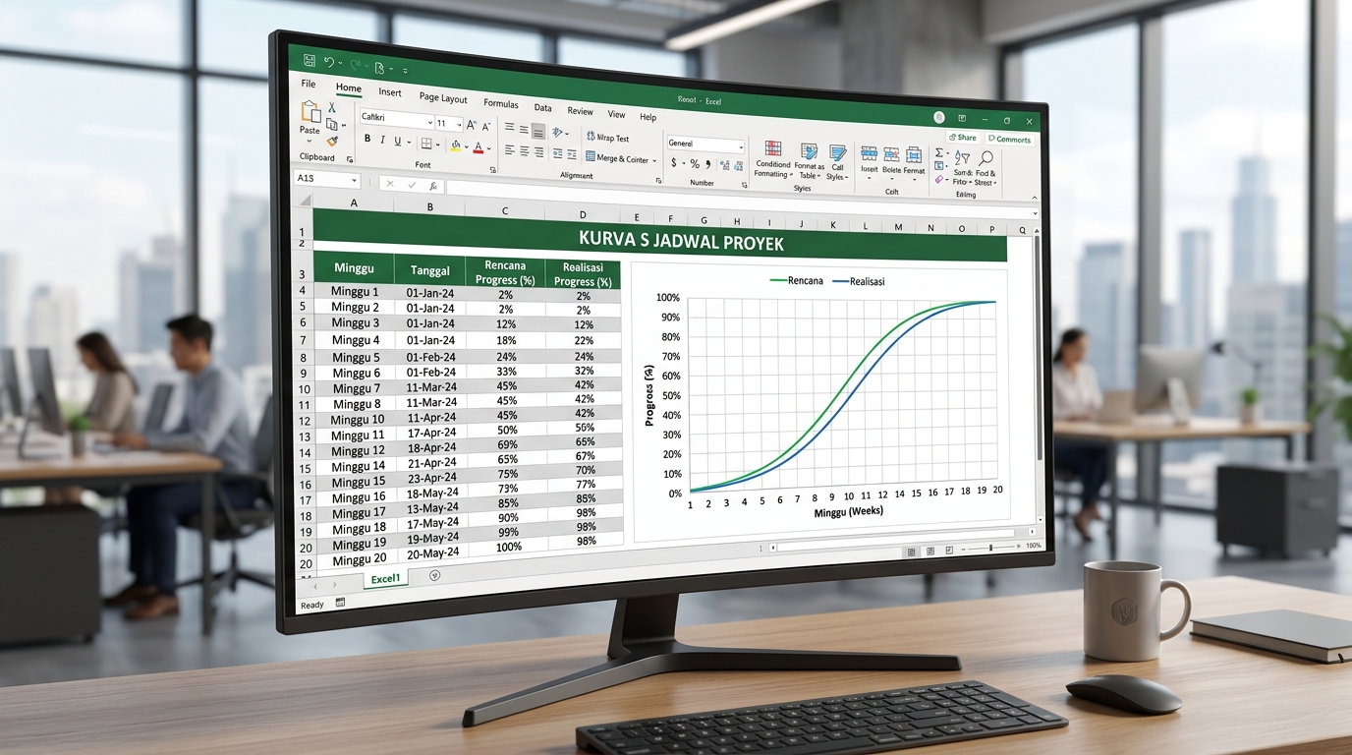Switch to the Page Layout tab

tap(443, 98)
